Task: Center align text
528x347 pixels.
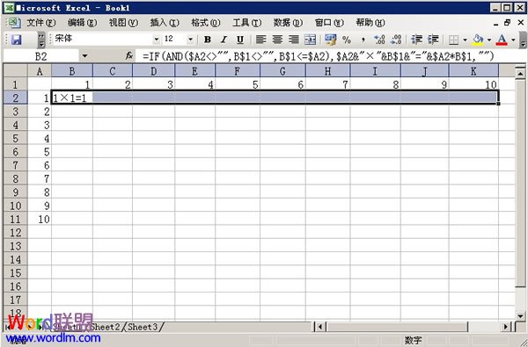Action: [x=277, y=40]
